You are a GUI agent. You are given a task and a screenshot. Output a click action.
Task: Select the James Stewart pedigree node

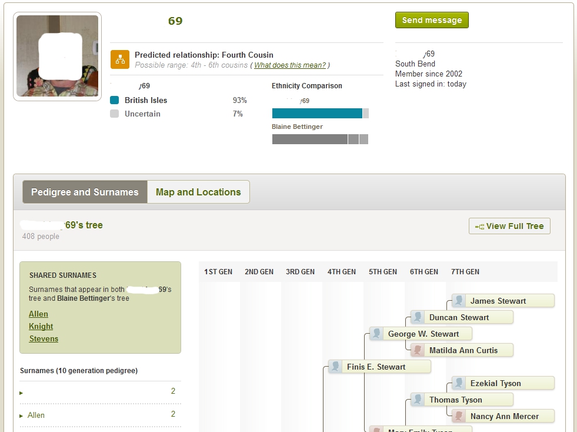(x=503, y=301)
